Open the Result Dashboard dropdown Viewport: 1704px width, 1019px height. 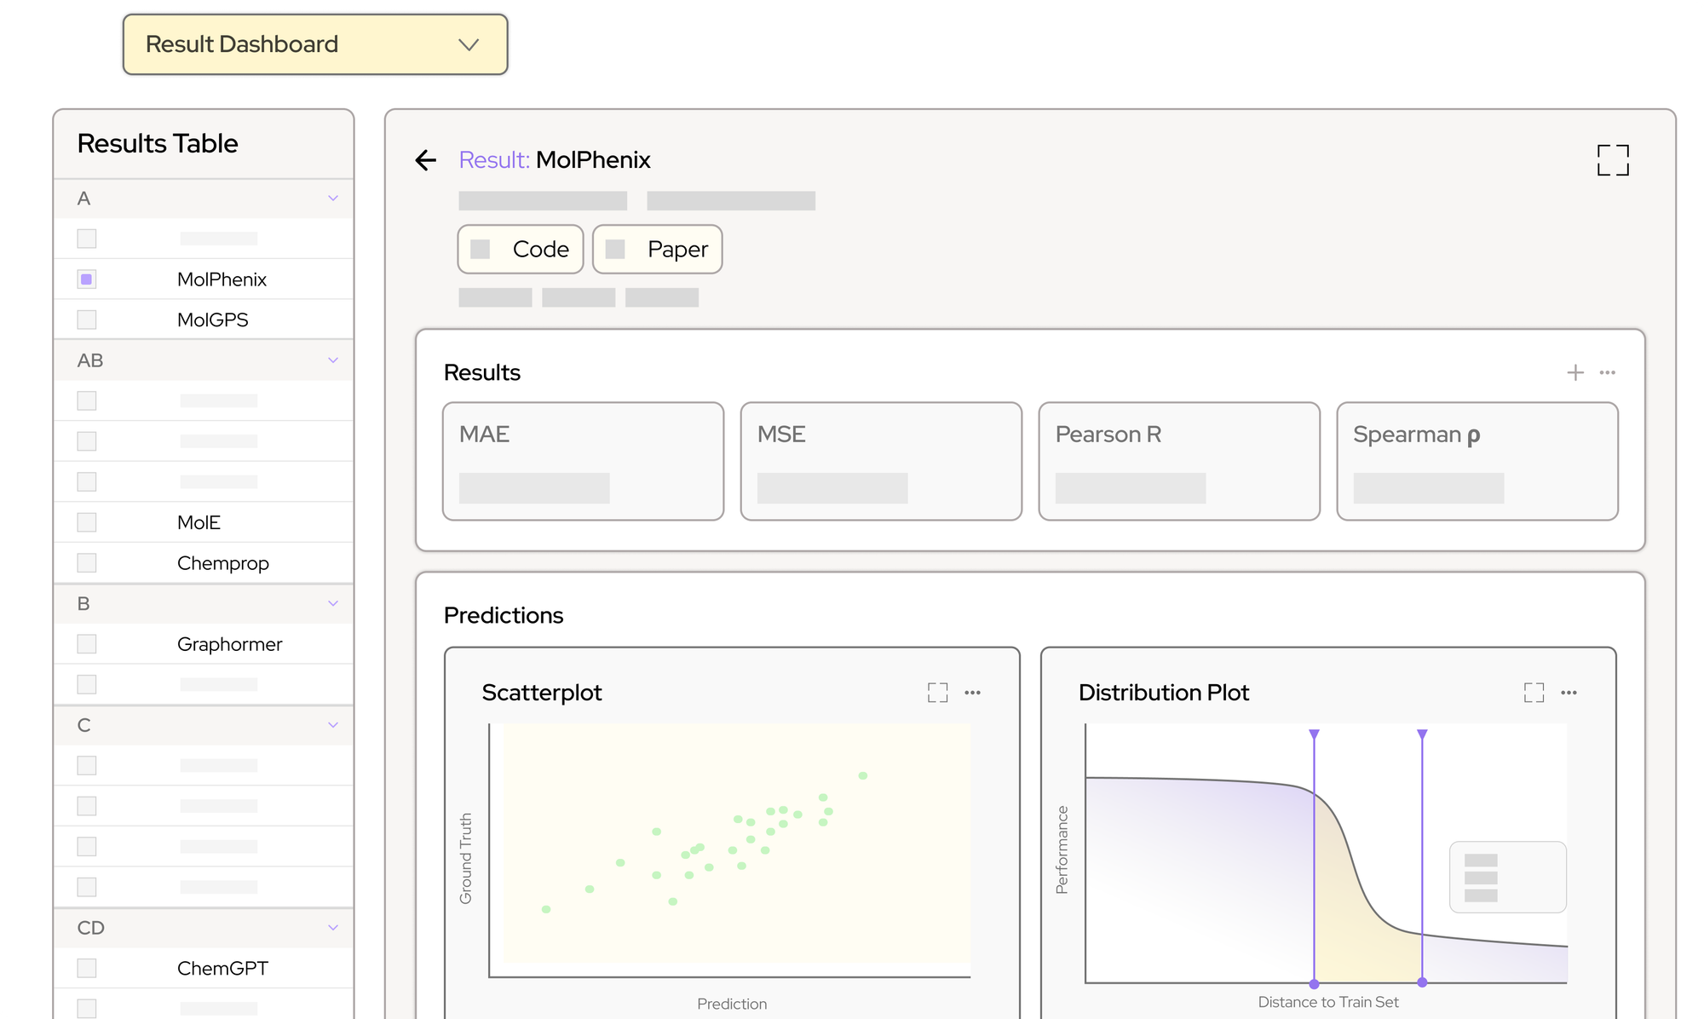tap(315, 44)
